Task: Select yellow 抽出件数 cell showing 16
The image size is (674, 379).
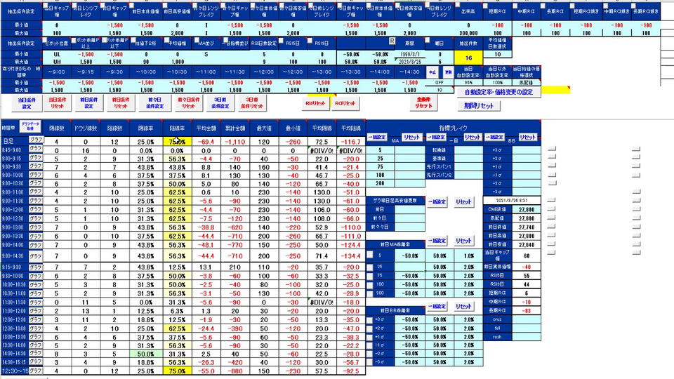Action: [x=468, y=58]
